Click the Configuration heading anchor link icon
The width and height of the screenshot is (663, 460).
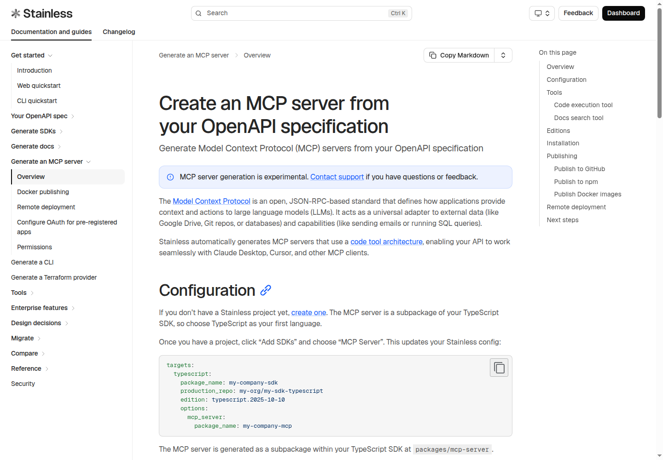[266, 290]
